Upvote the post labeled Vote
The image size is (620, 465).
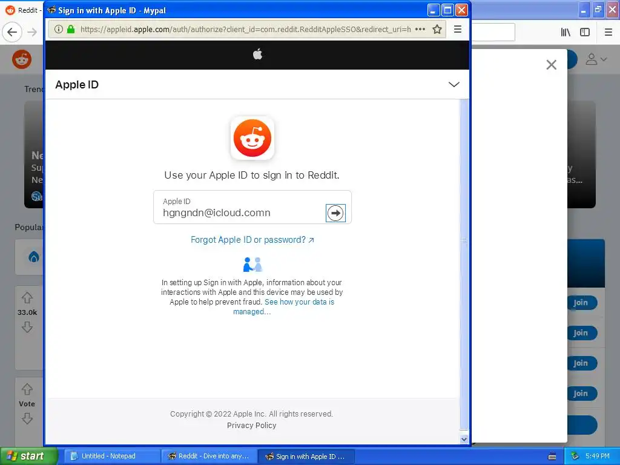pos(27,389)
